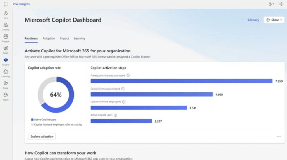
Task: Click the Copilot licensed employees bar
Action: 138,108
